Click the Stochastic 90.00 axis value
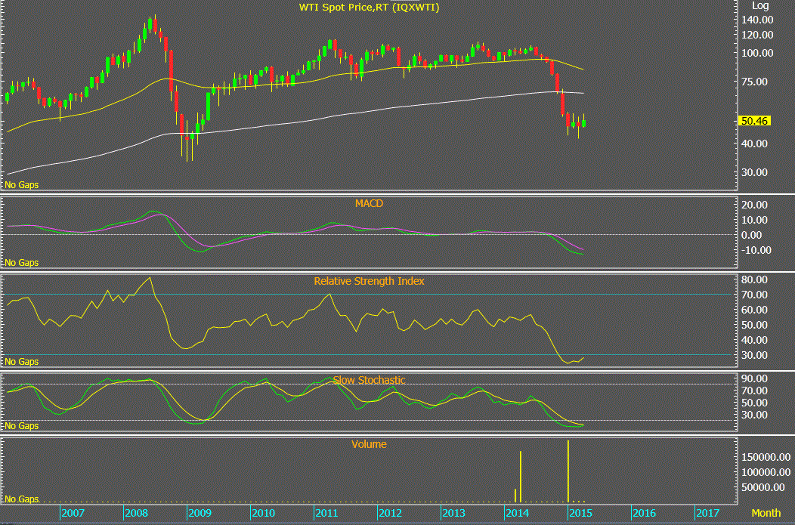The height and width of the screenshot is (525, 795). [x=755, y=378]
